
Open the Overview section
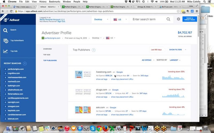coord(47,49)
